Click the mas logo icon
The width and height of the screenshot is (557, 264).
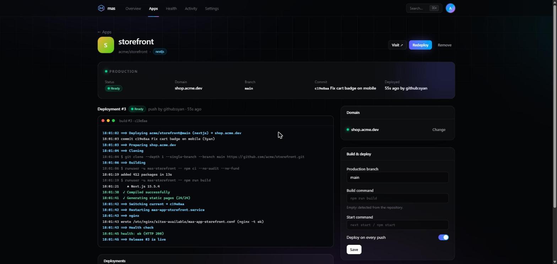[101, 8]
